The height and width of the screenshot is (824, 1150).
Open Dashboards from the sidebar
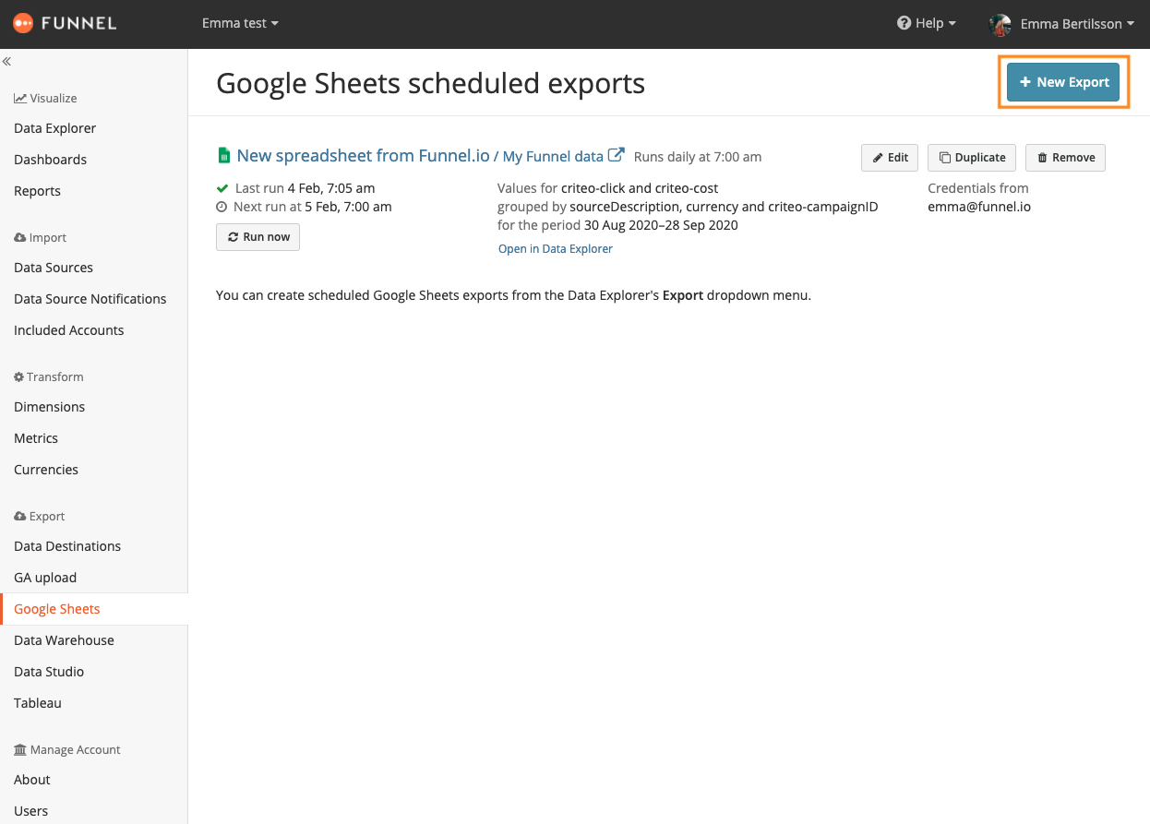(51, 160)
